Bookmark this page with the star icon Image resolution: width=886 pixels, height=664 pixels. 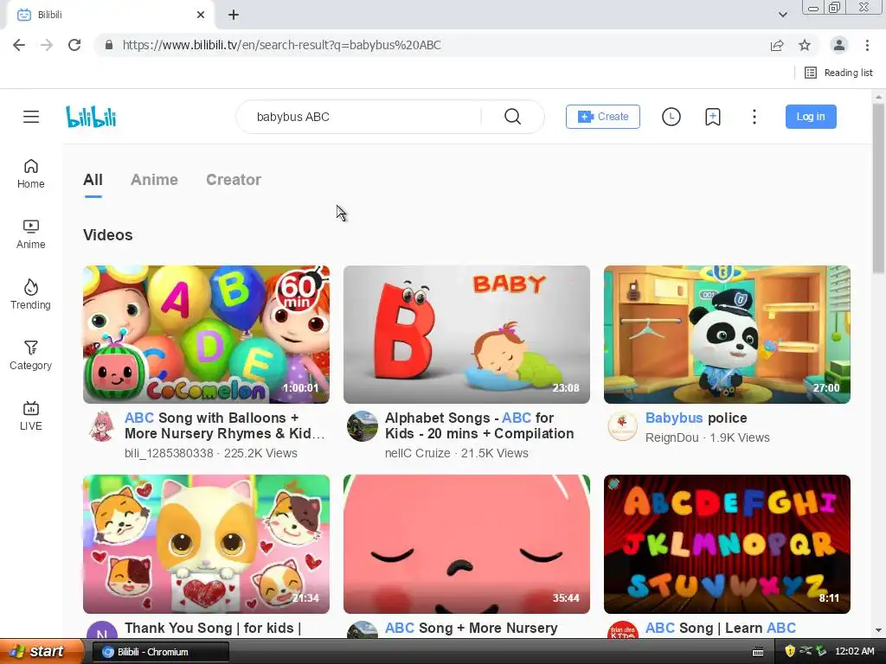click(805, 45)
